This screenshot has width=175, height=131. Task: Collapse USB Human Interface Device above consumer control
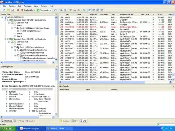(x=15, y=56)
